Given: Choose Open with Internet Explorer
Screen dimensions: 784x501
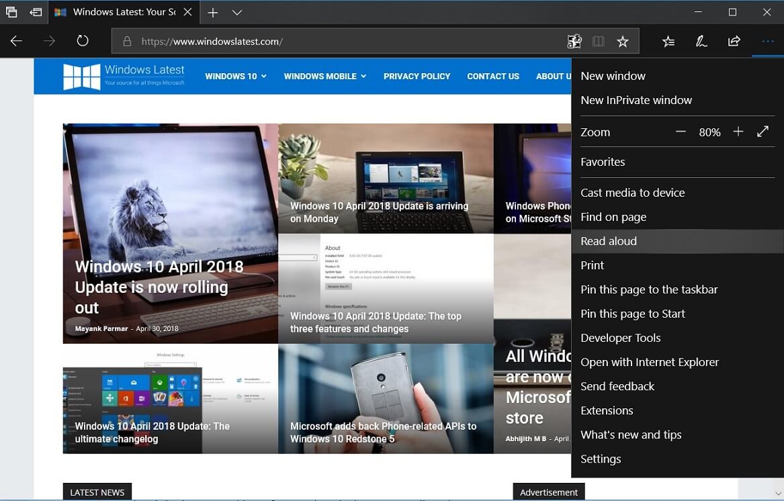Looking at the screenshot, I should 677,363.
